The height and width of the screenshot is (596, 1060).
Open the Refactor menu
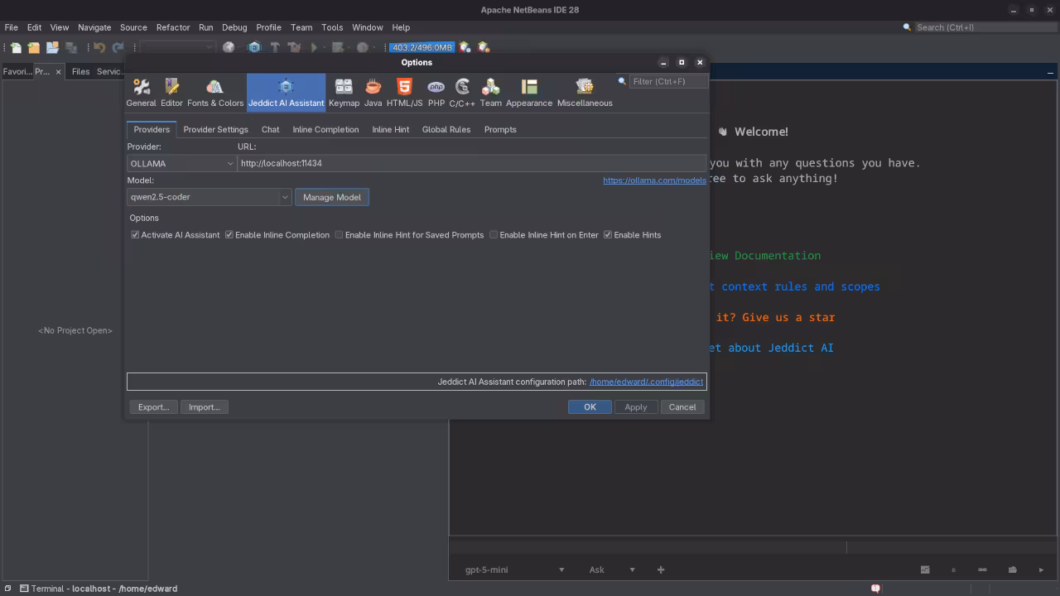click(x=173, y=27)
